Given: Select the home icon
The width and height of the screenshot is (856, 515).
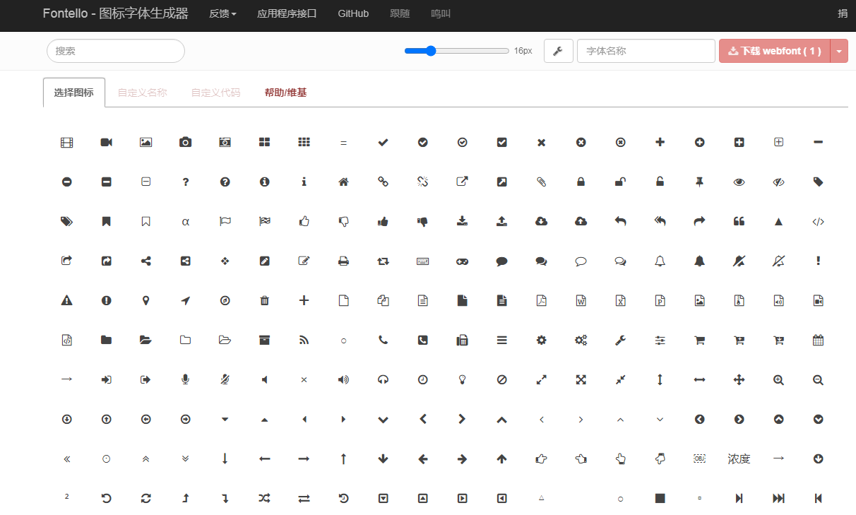Looking at the screenshot, I should (x=344, y=182).
